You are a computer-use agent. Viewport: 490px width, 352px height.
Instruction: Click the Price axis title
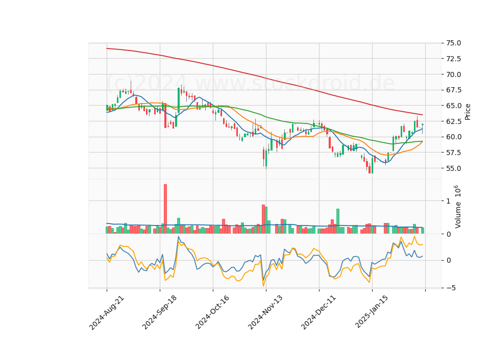[468, 112]
